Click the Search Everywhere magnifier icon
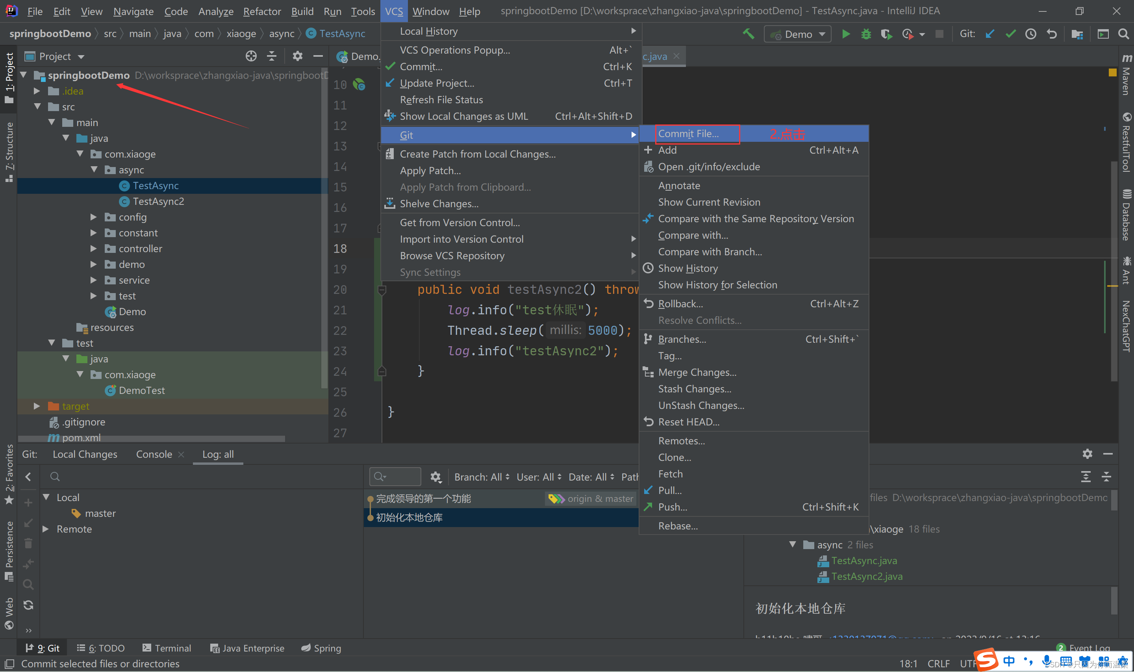The height and width of the screenshot is (672, 1134). click(1123, 34)
